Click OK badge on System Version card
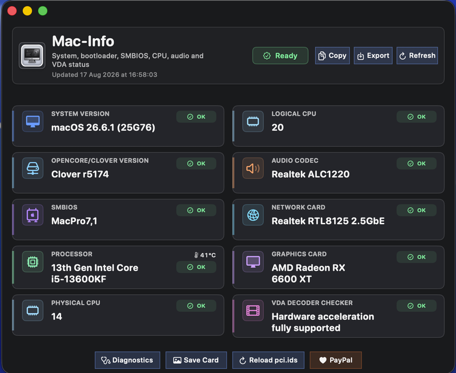Screen dimensions: 456x373 [x=196, y=117]
